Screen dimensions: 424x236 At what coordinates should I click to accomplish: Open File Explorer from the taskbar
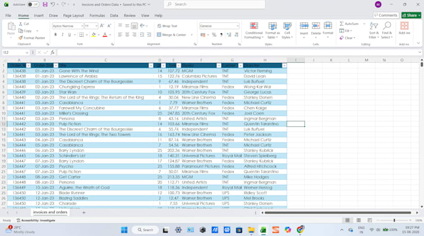click(251, 230)
